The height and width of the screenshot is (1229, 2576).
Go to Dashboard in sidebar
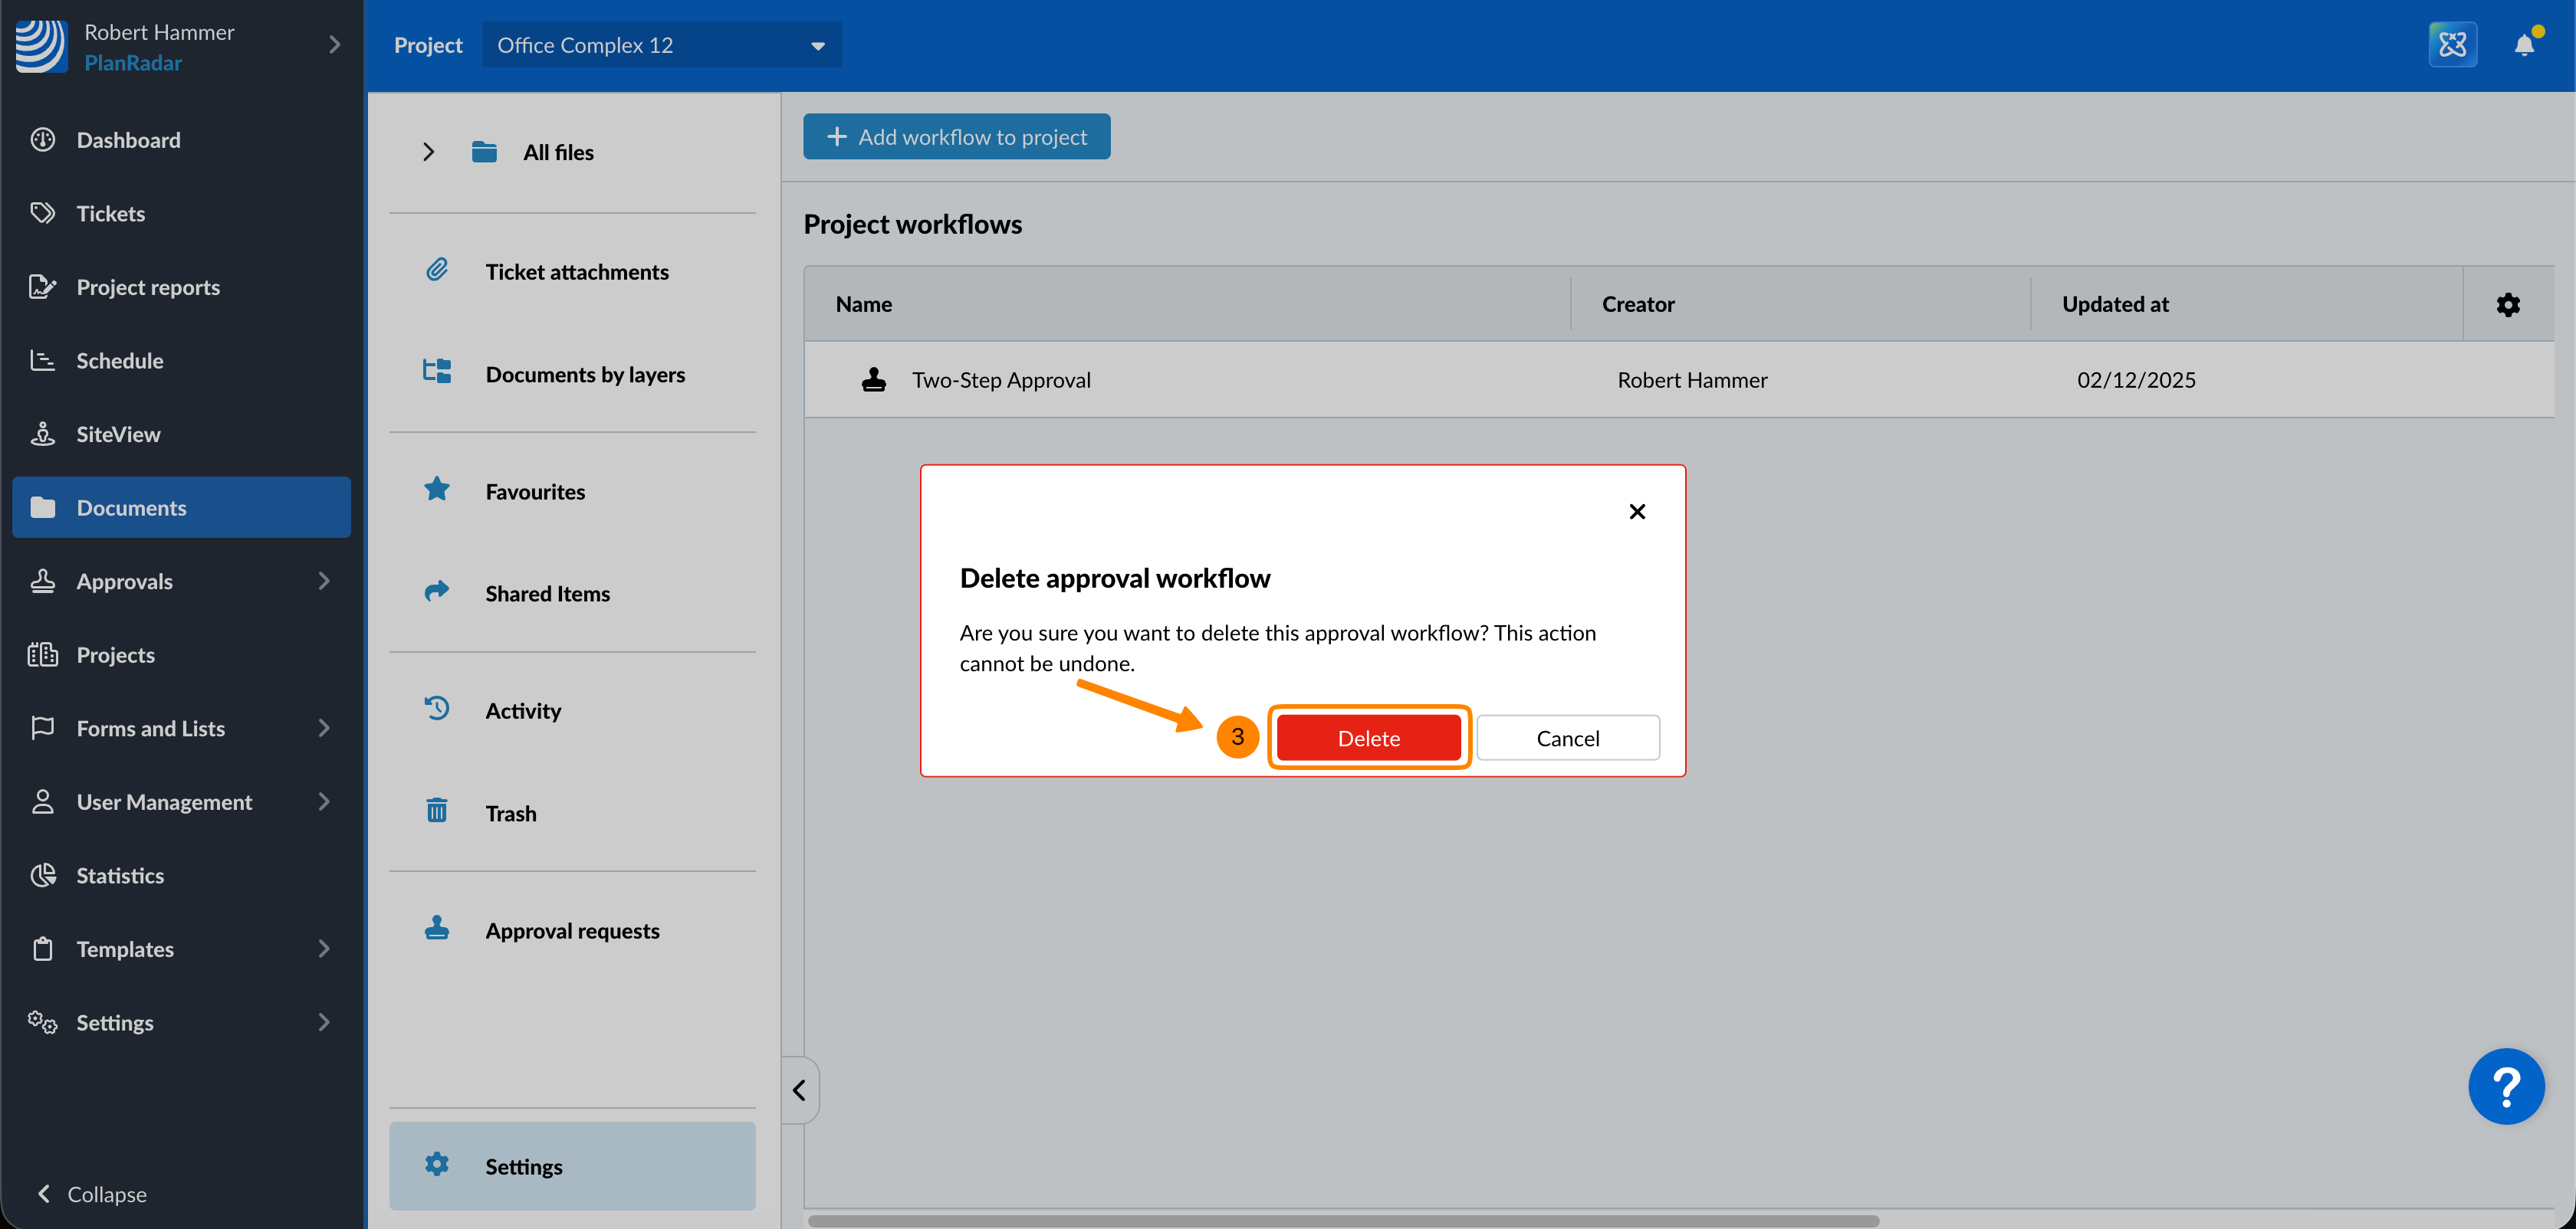pyautogui.click(x=128, y=140)
